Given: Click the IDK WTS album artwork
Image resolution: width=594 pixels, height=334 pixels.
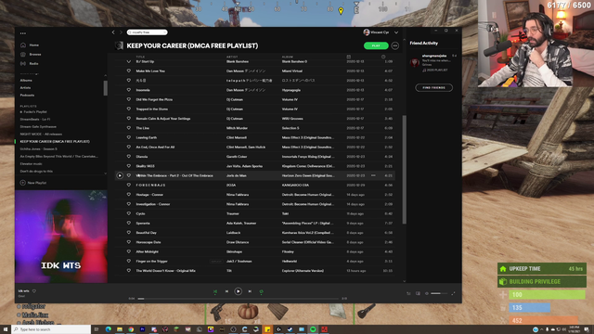Looking at the screenshot, I should coord(61,237).
